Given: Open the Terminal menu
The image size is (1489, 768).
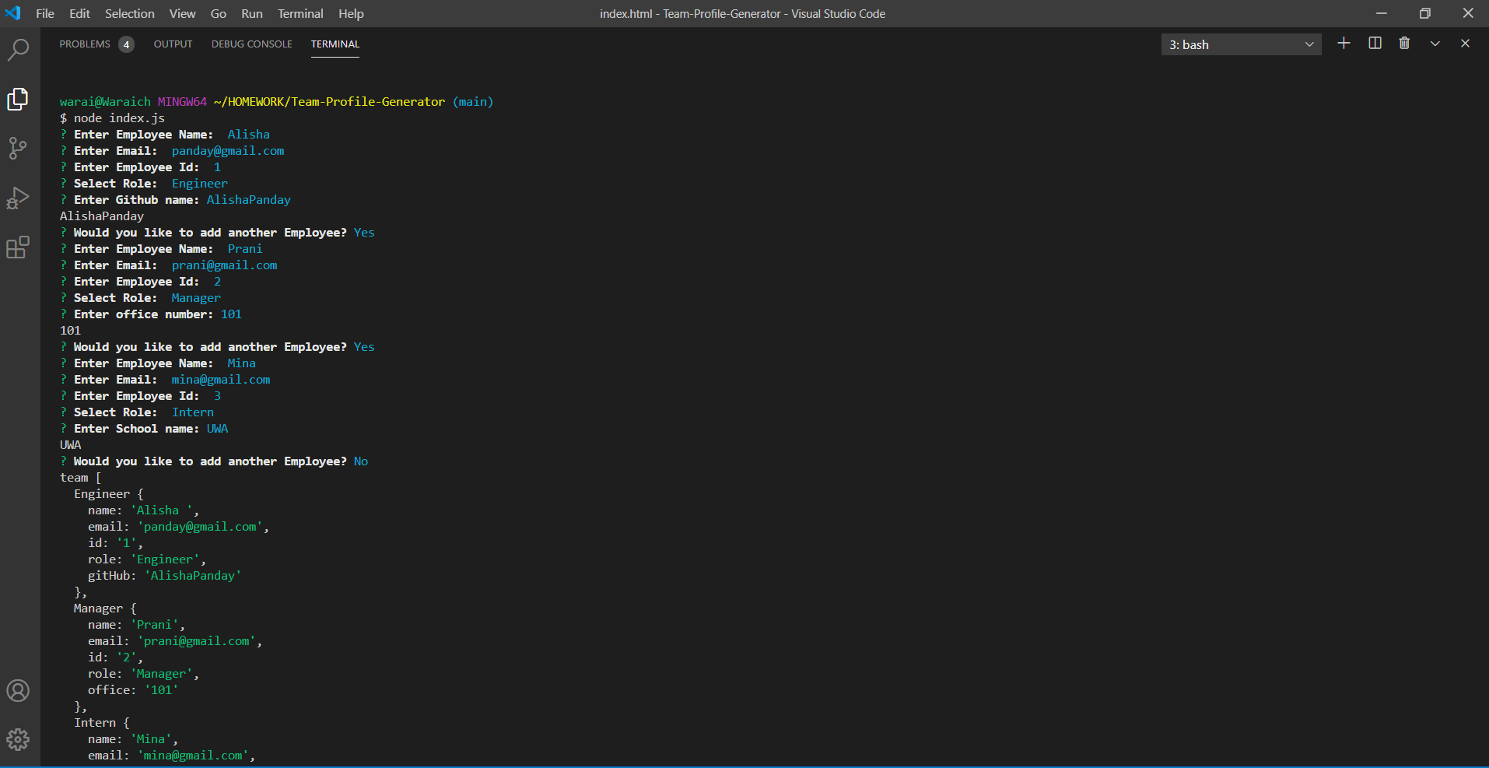Looking at the screenshot, I should coord(300,13).
